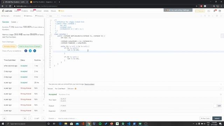The width and height of the screenshot is (224, 126).
Task: Open the Windows Start menu
Action: coord(3,124)
